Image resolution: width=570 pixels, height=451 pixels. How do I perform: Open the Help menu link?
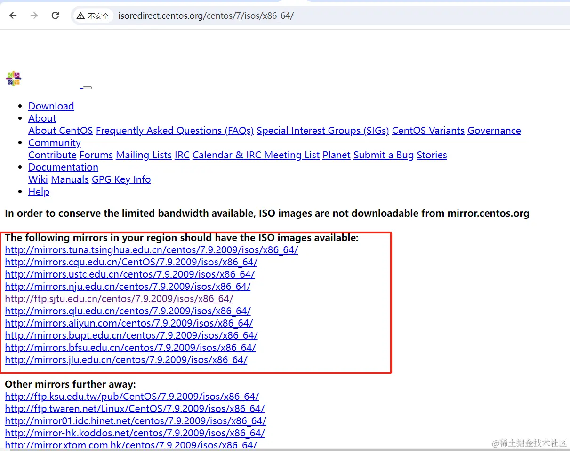point(39,192)
